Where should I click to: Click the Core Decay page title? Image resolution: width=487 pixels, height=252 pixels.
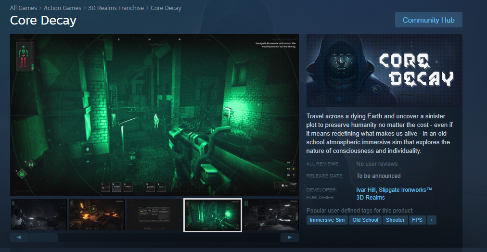point(43,21)
